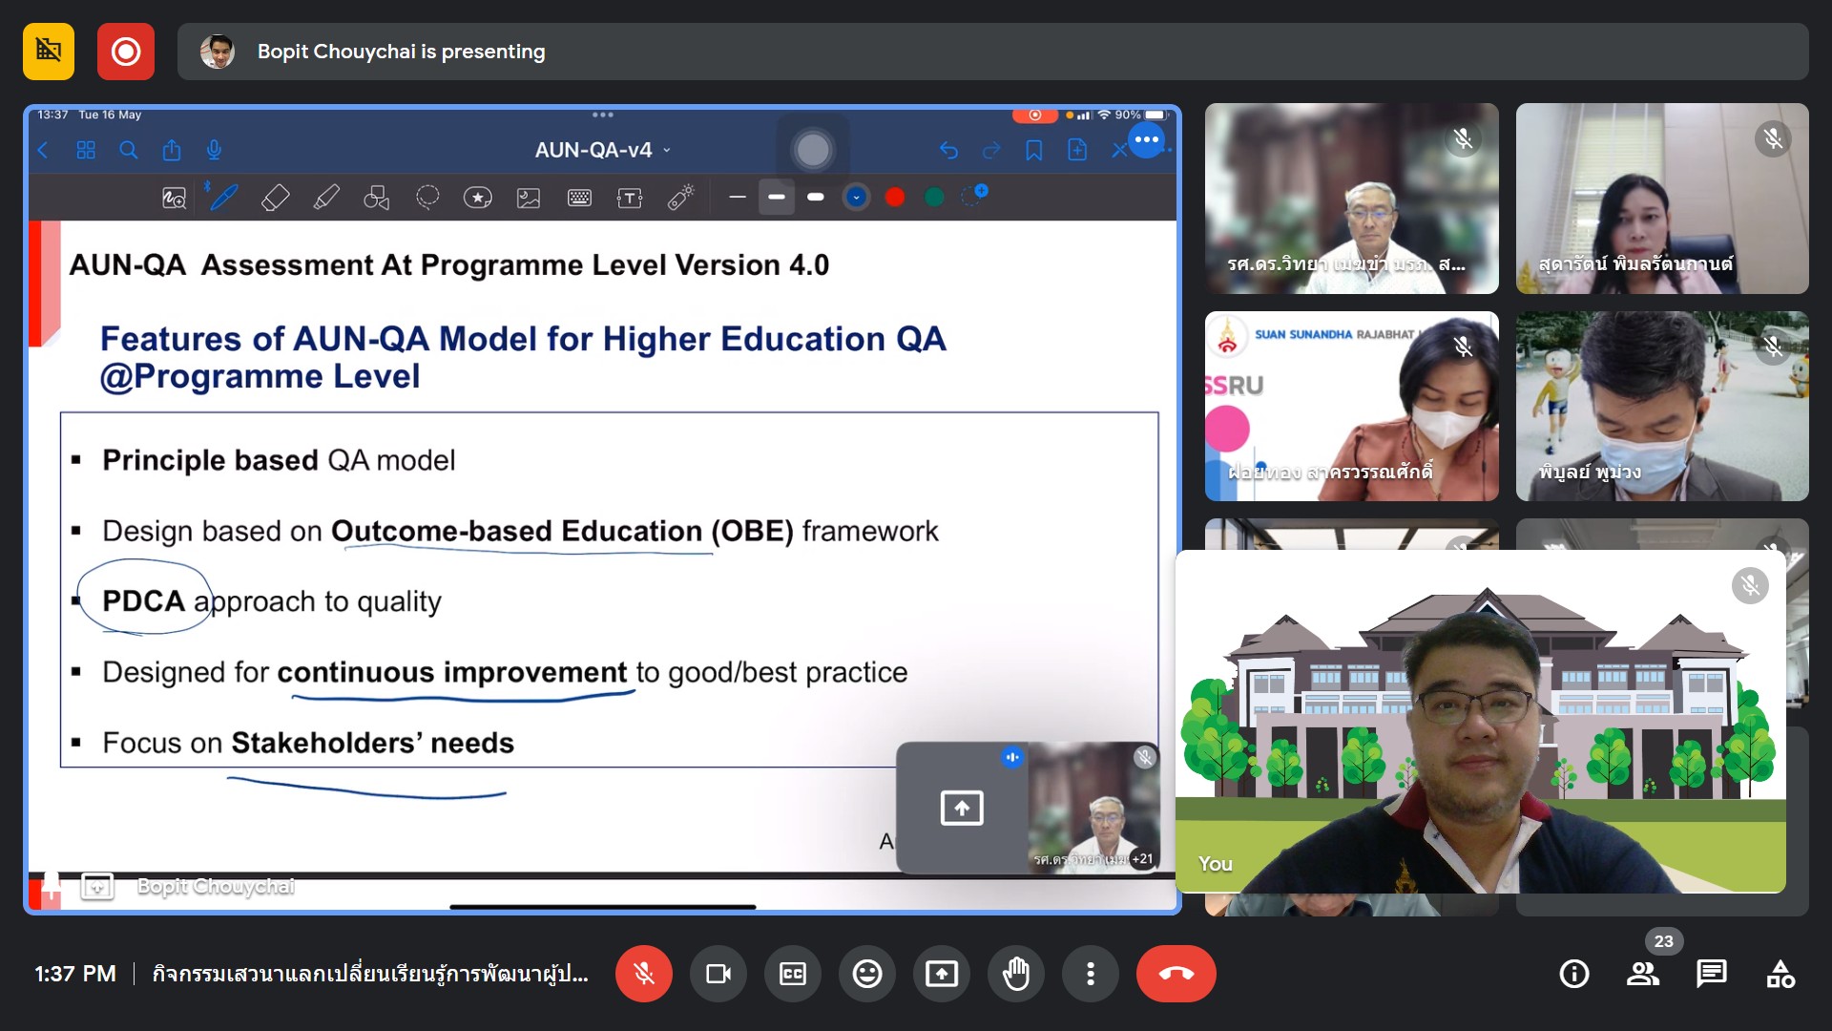1832x1031 pixels.
Task: Unmute microphone in the call bar
Action: 644,974
